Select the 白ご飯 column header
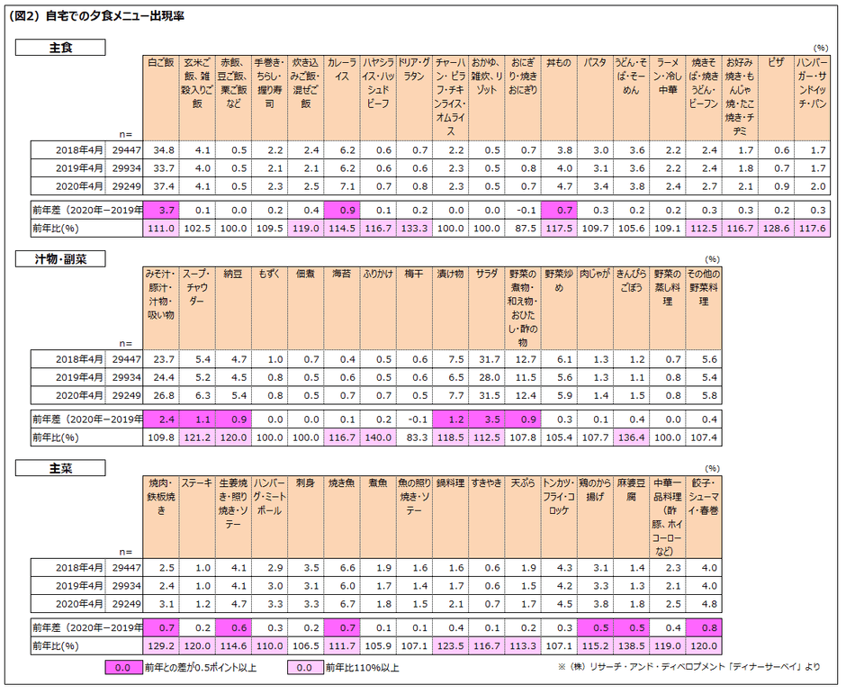846x694 pixels. click(161, 98)
